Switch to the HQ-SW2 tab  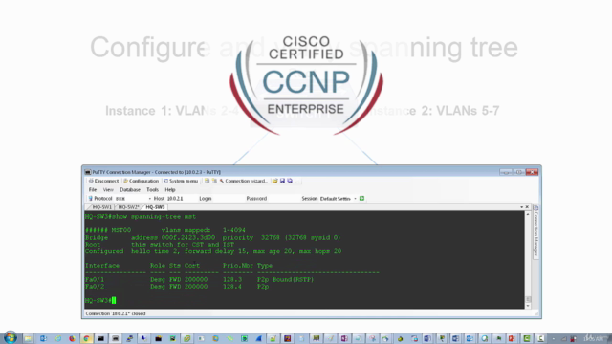(x=128, y=207)
